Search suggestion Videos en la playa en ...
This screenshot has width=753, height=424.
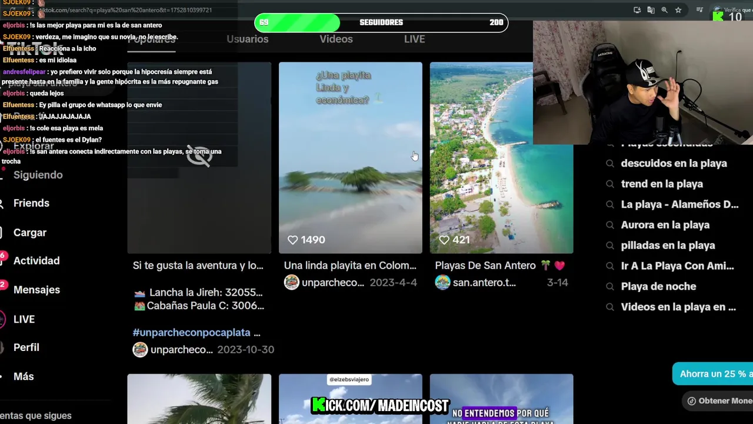pyautogui.click(x=678, y=307)
